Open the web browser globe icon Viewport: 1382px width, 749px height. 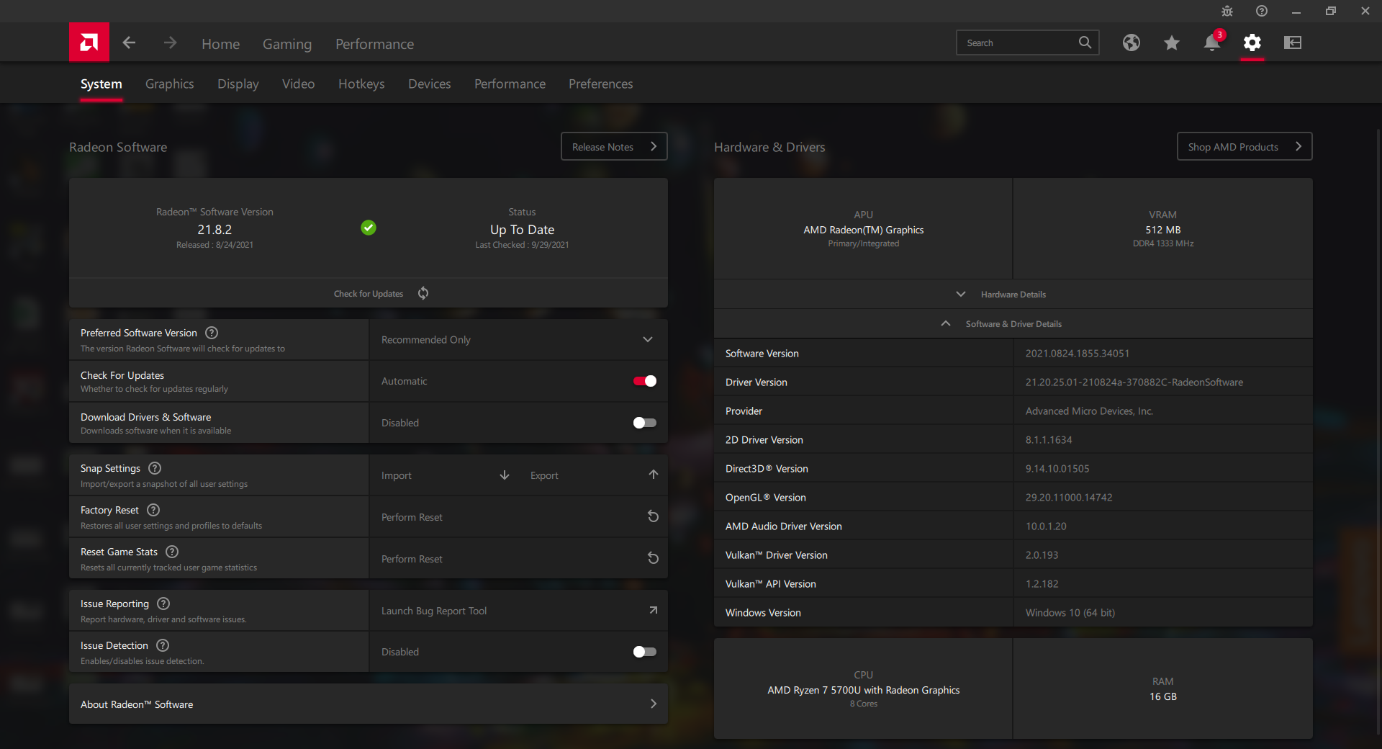click(1131, 42)
